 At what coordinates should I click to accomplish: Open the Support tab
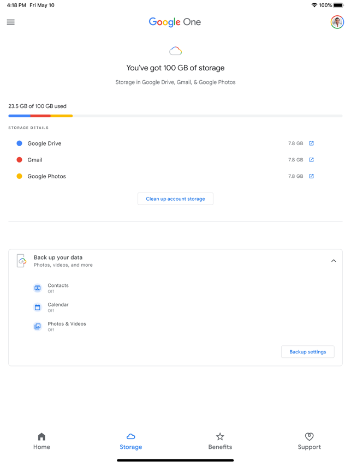point(309,441)
